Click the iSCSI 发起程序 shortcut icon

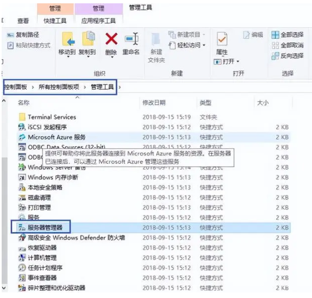click(22, 127)
